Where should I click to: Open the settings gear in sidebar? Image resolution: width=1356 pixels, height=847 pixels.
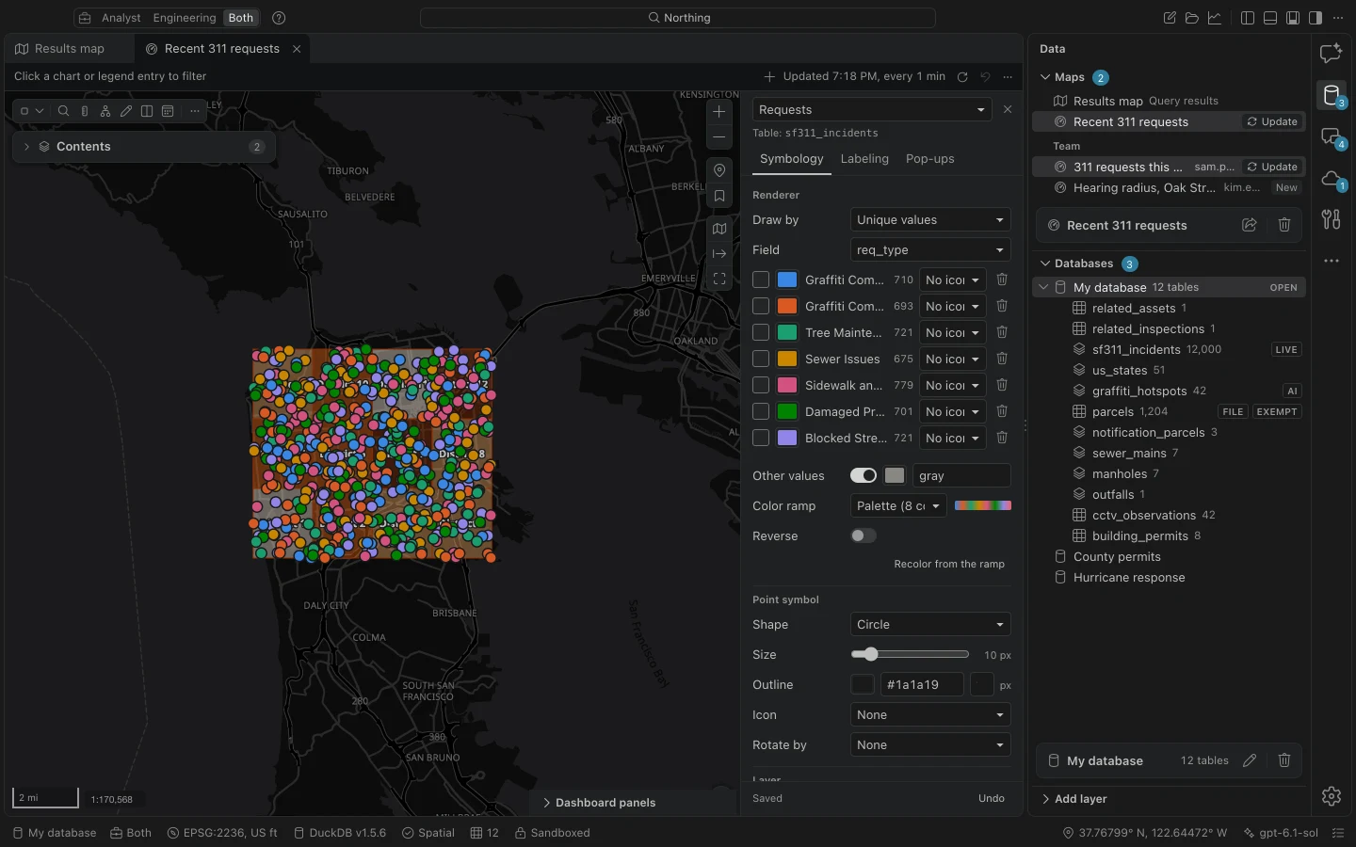[x=1331, y=796]
